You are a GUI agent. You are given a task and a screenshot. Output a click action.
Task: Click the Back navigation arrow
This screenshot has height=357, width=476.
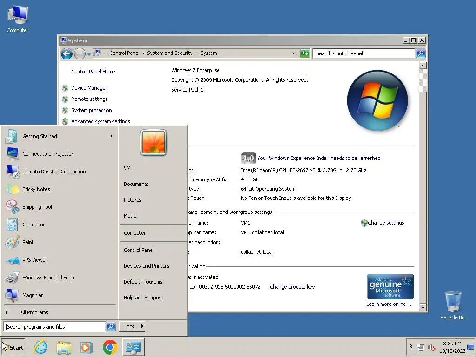pos(66,54)
